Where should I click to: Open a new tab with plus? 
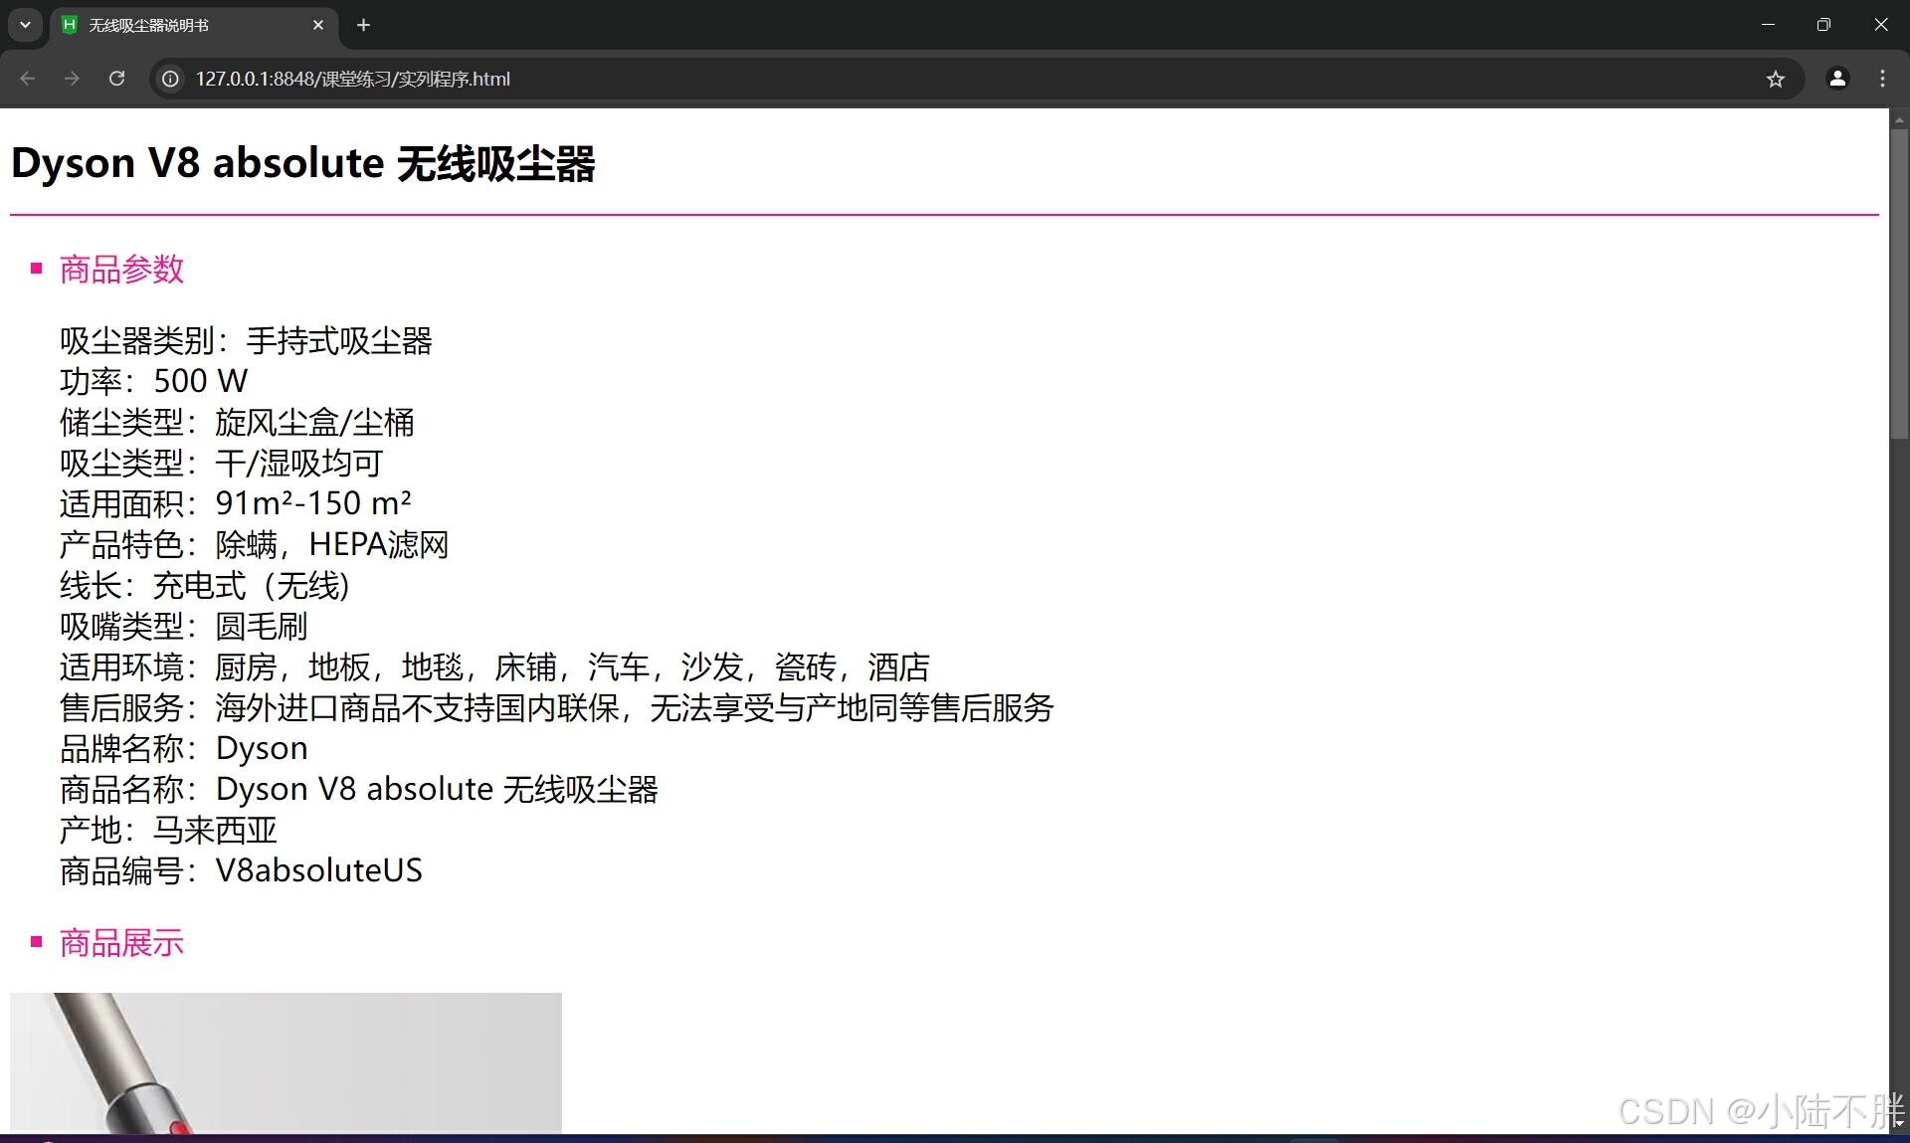(363, 25)
